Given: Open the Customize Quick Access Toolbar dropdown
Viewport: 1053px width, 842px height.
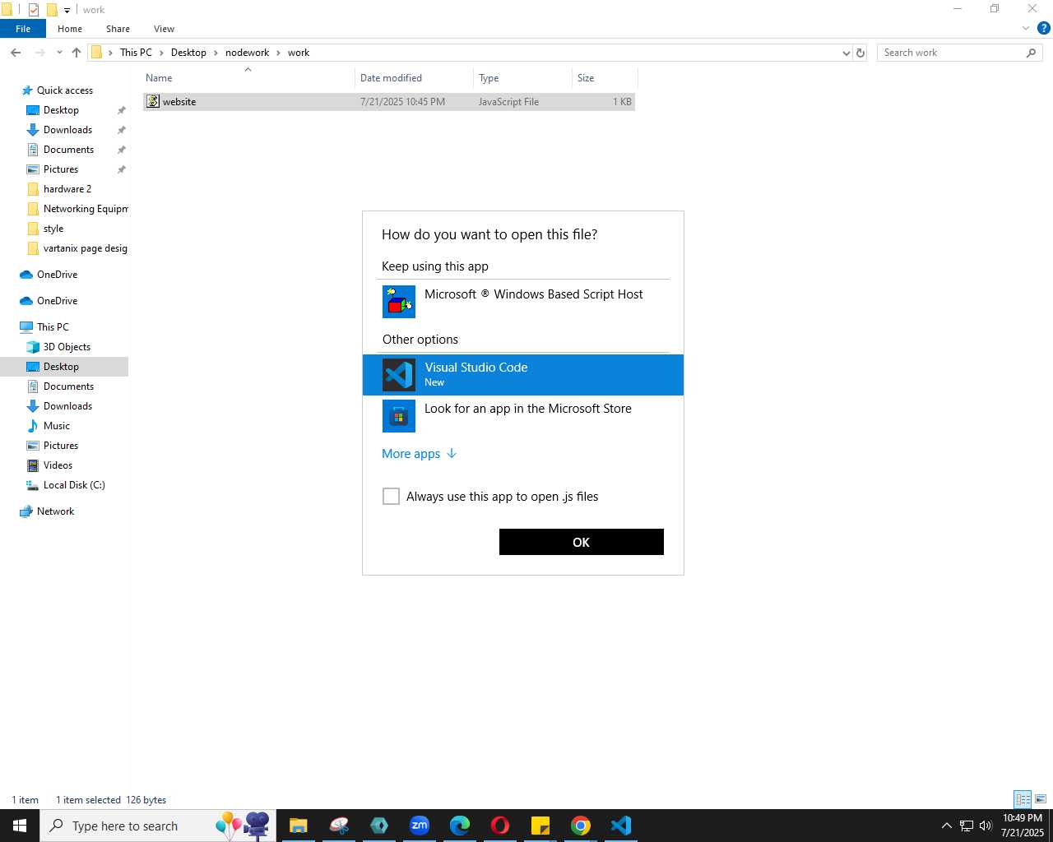Looking at the screenshot, I should [67, 10].
